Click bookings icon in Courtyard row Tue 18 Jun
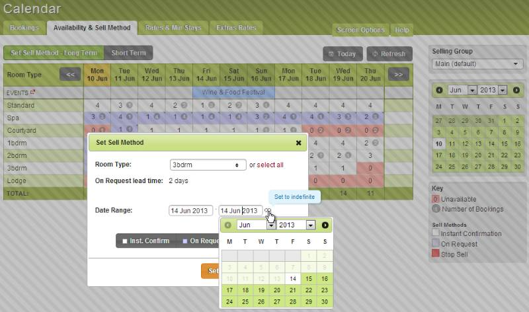Image resolution: width=529 pixels, height=312 pixels. coord(321,130)
